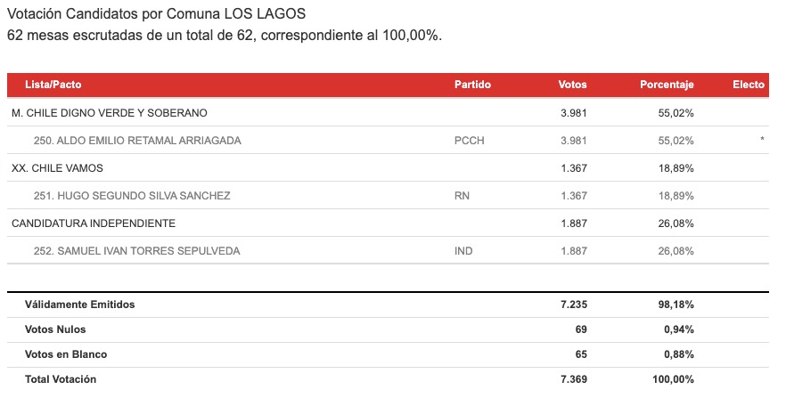
Task: Select the M. CHILE DIGNO VERDE Y SOBERANO row
Action: (388, 113)
